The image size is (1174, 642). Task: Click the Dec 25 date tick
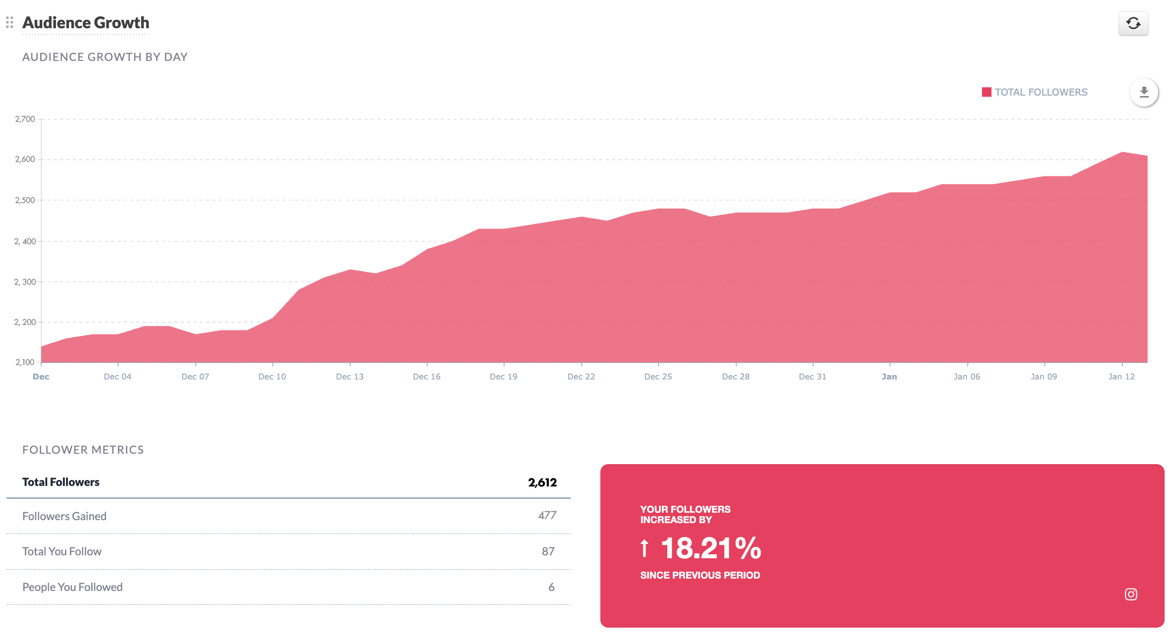pos(658,376)
